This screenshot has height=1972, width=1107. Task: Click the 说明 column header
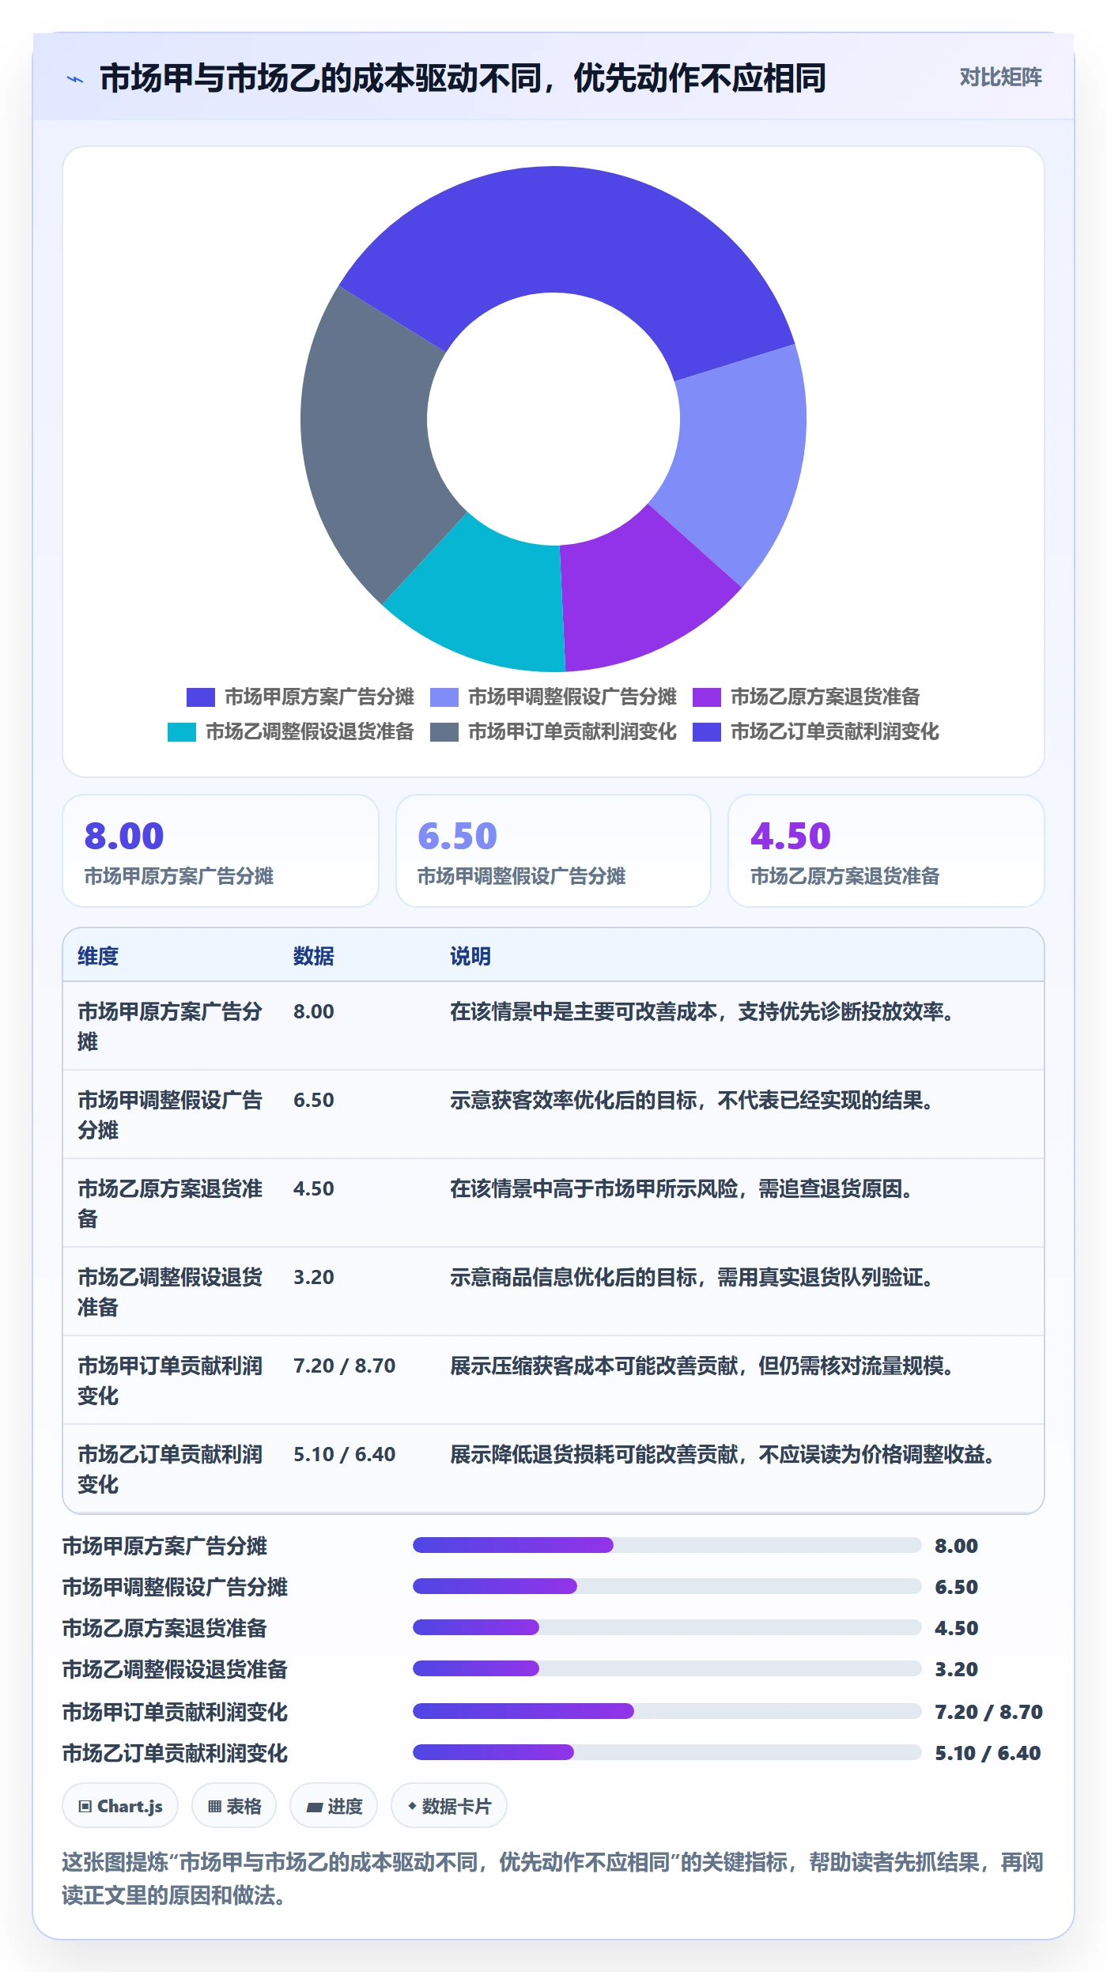click(x=470, y=956)
